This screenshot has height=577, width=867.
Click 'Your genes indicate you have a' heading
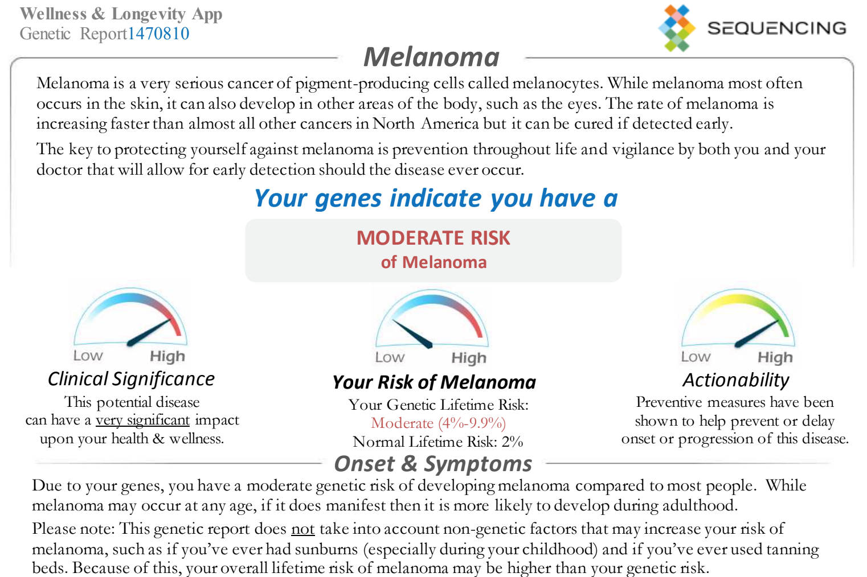[x=436, y=198]
